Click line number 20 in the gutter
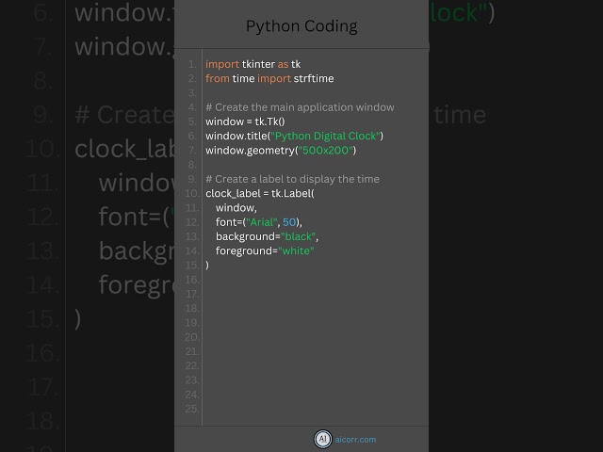Image resolution: width=603 pixels, height=452 pixels. point(192,337)
